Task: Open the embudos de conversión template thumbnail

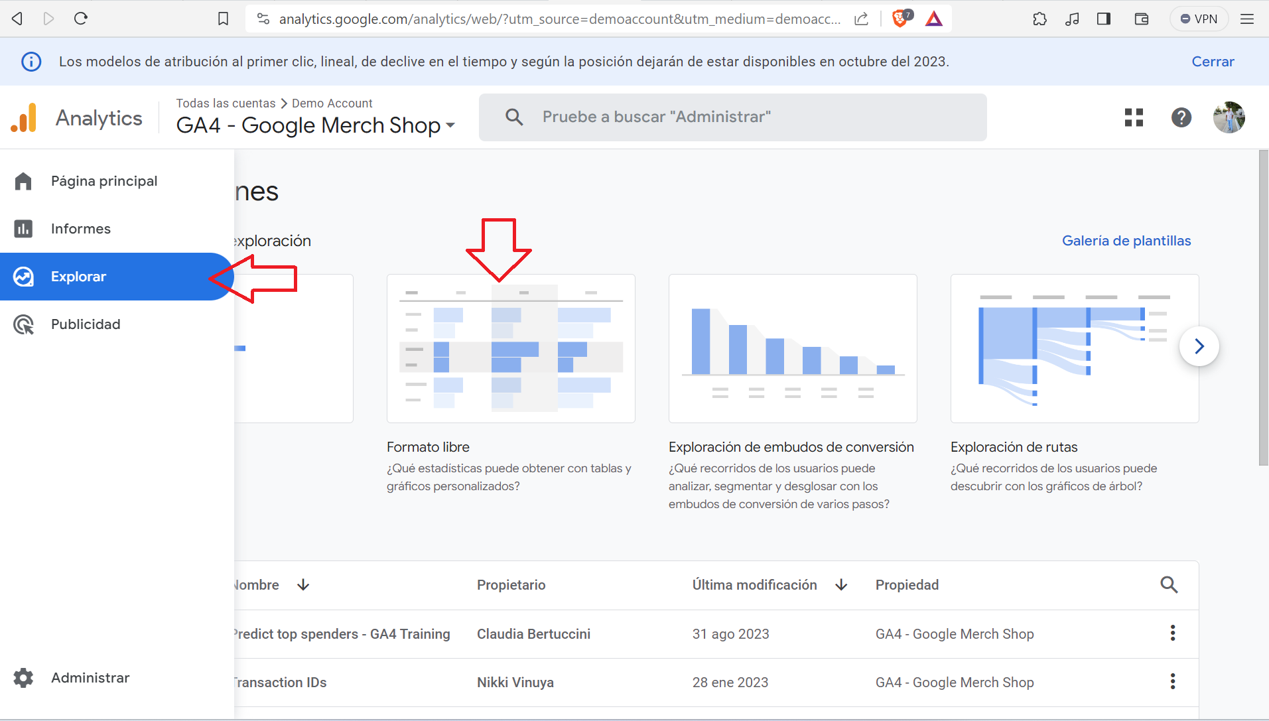Action: click(793, 348)
